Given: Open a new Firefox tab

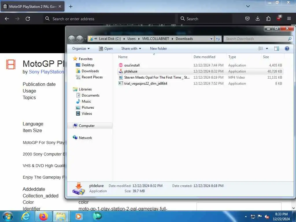Looking at the screenshot, I should coord(71,6).
